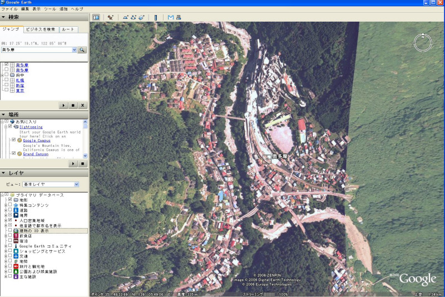Expand the 道路 layer tree node
The image size is (445, 297).
tap(6, 210)
